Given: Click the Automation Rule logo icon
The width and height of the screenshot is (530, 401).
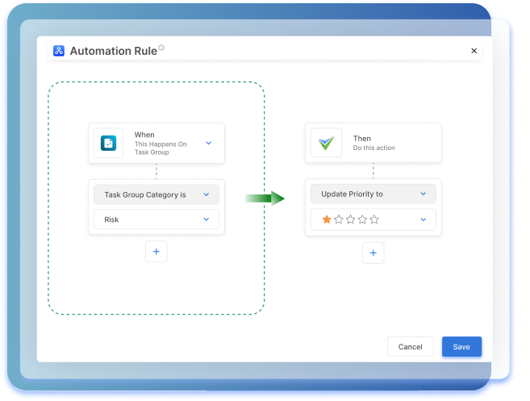Looking at the screenshot, I should coord(59,51).
